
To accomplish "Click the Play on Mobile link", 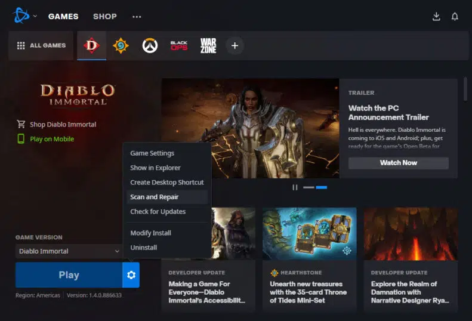I will coord(52,139).
